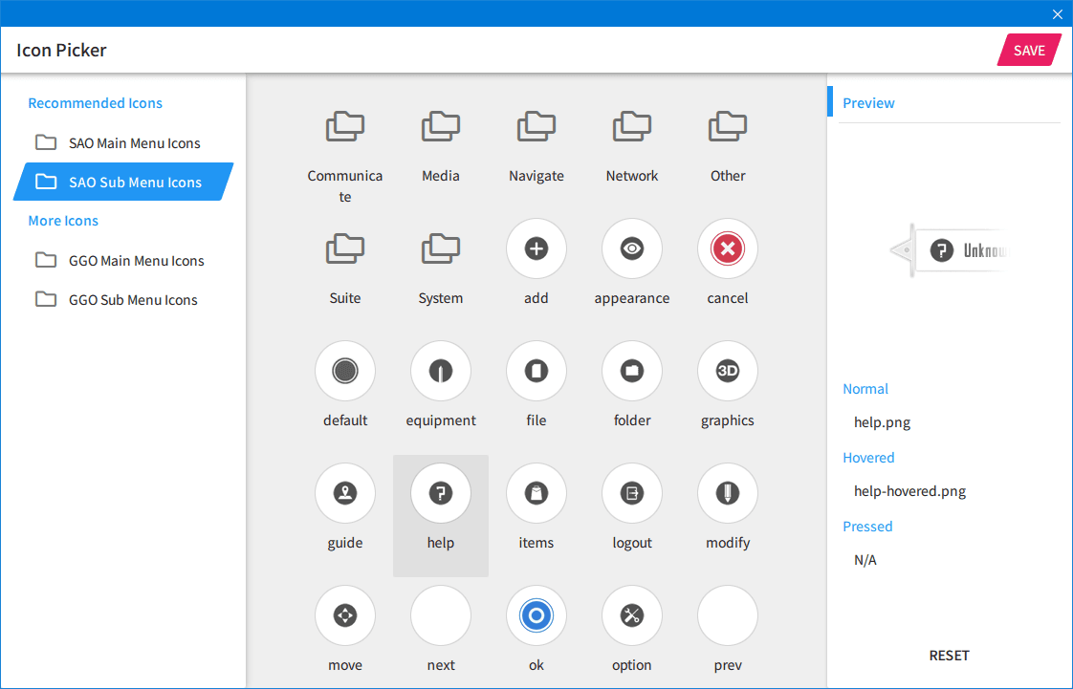This screenshot has height=689, width=1073.
Task: Pick the appearance eye icon
Action: click(x=631, y=248)
